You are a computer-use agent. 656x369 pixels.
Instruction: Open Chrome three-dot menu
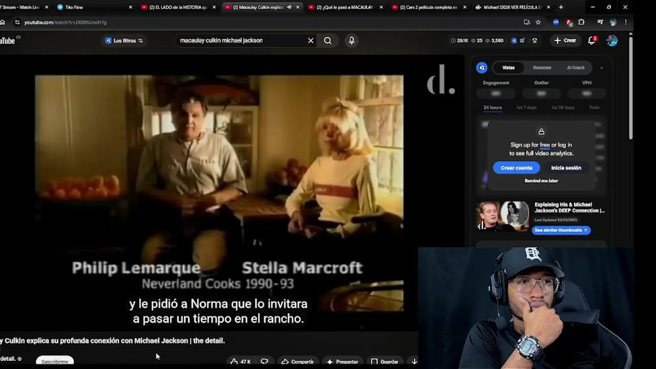(x=626, y=22)
